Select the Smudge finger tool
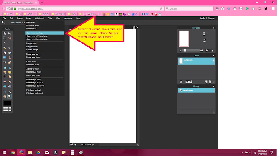The image size is (277, 156). 5,72
